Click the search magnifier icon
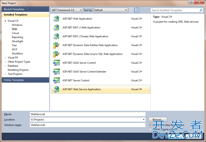 click(x=201, y=10)
